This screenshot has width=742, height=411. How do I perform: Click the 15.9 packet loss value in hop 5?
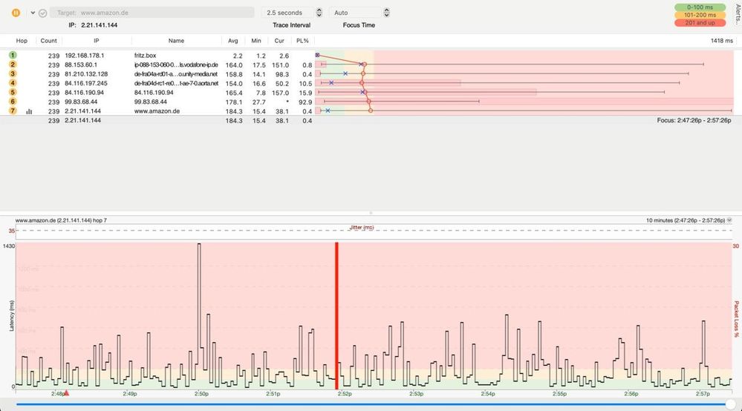pyautogui.click(x=305, y=93)
